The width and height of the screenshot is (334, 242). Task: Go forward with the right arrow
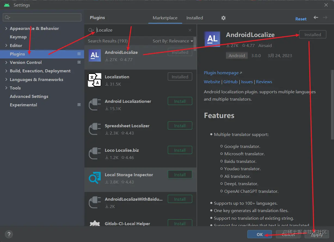[325, 17]
